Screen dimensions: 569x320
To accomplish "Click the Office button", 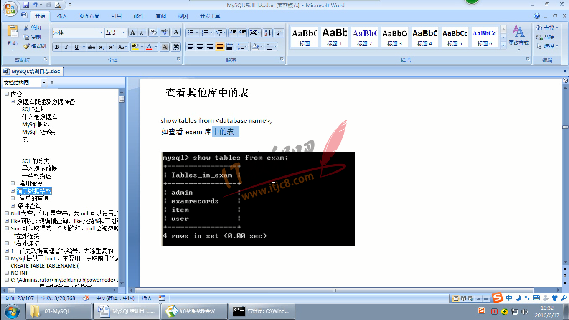I will (10, 9).
